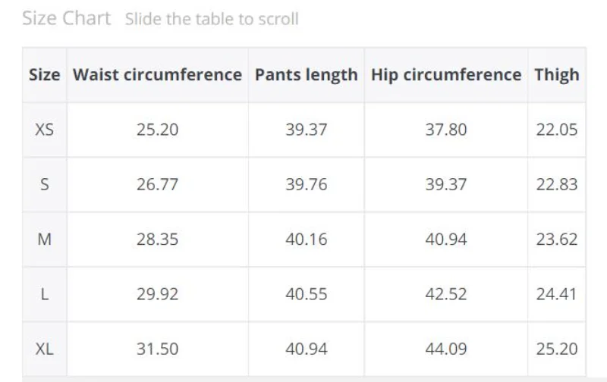Click the S size row label
Image resolution: width=607 pixels, height=382 pixels.
(x=44, y=184)
